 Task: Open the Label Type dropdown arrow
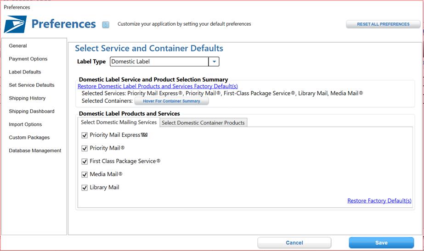(x=214, y=61)
